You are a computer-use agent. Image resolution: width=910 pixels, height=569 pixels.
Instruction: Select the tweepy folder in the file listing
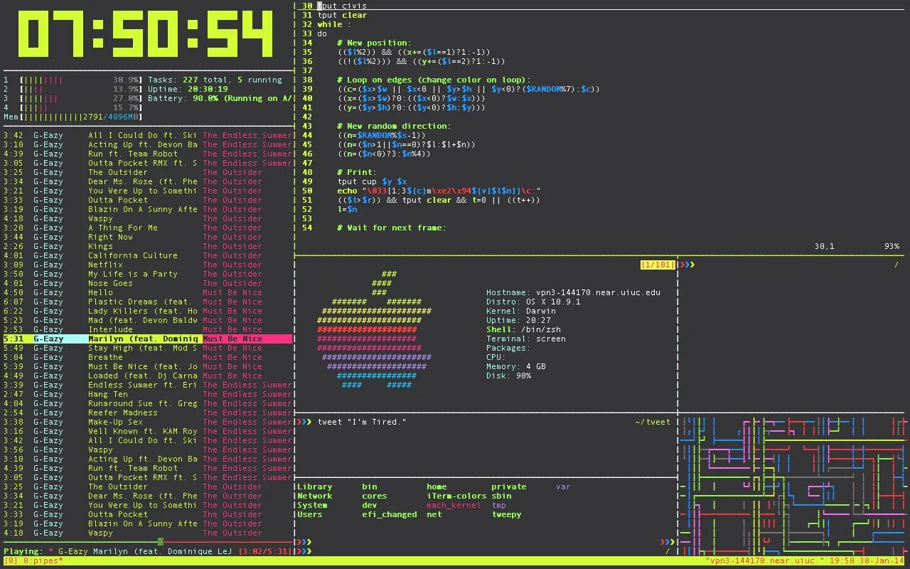506,514
